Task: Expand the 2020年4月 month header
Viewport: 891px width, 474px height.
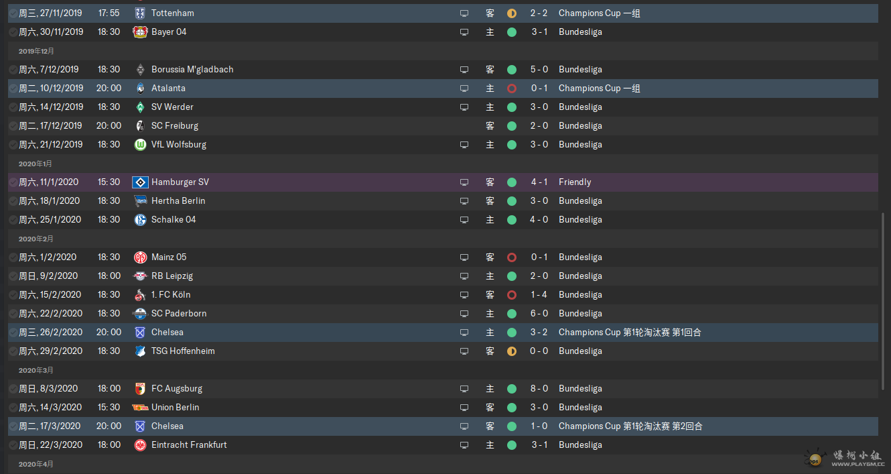Action: coord(36,464)
